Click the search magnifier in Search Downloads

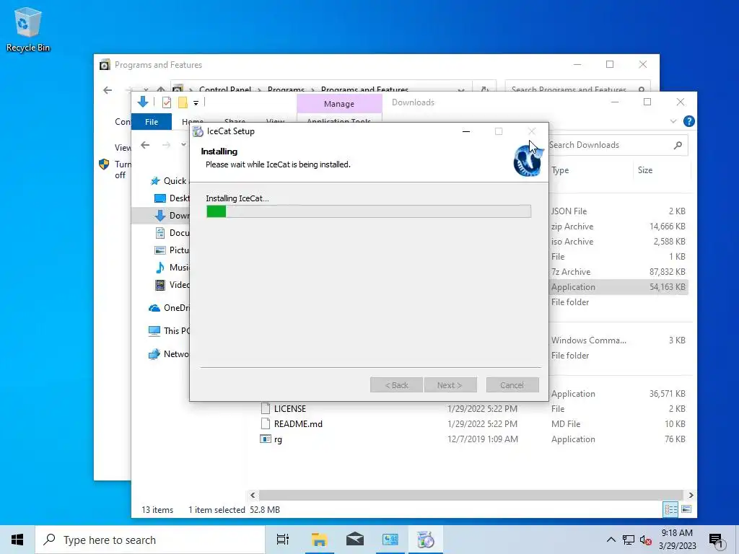tap(678, 145)
